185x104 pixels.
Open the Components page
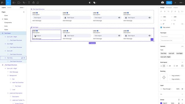click(x=8, y=23)
